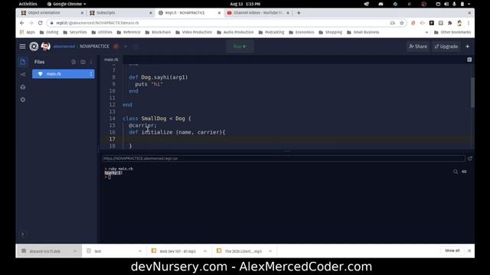This screenshot has height=275, width=490.
Task: Reload the browser page
Action: (x=41, y=23)
